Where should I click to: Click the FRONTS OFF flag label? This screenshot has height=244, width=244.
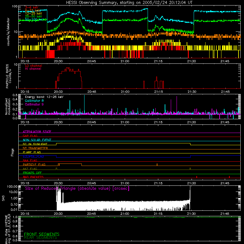[32, 173]
